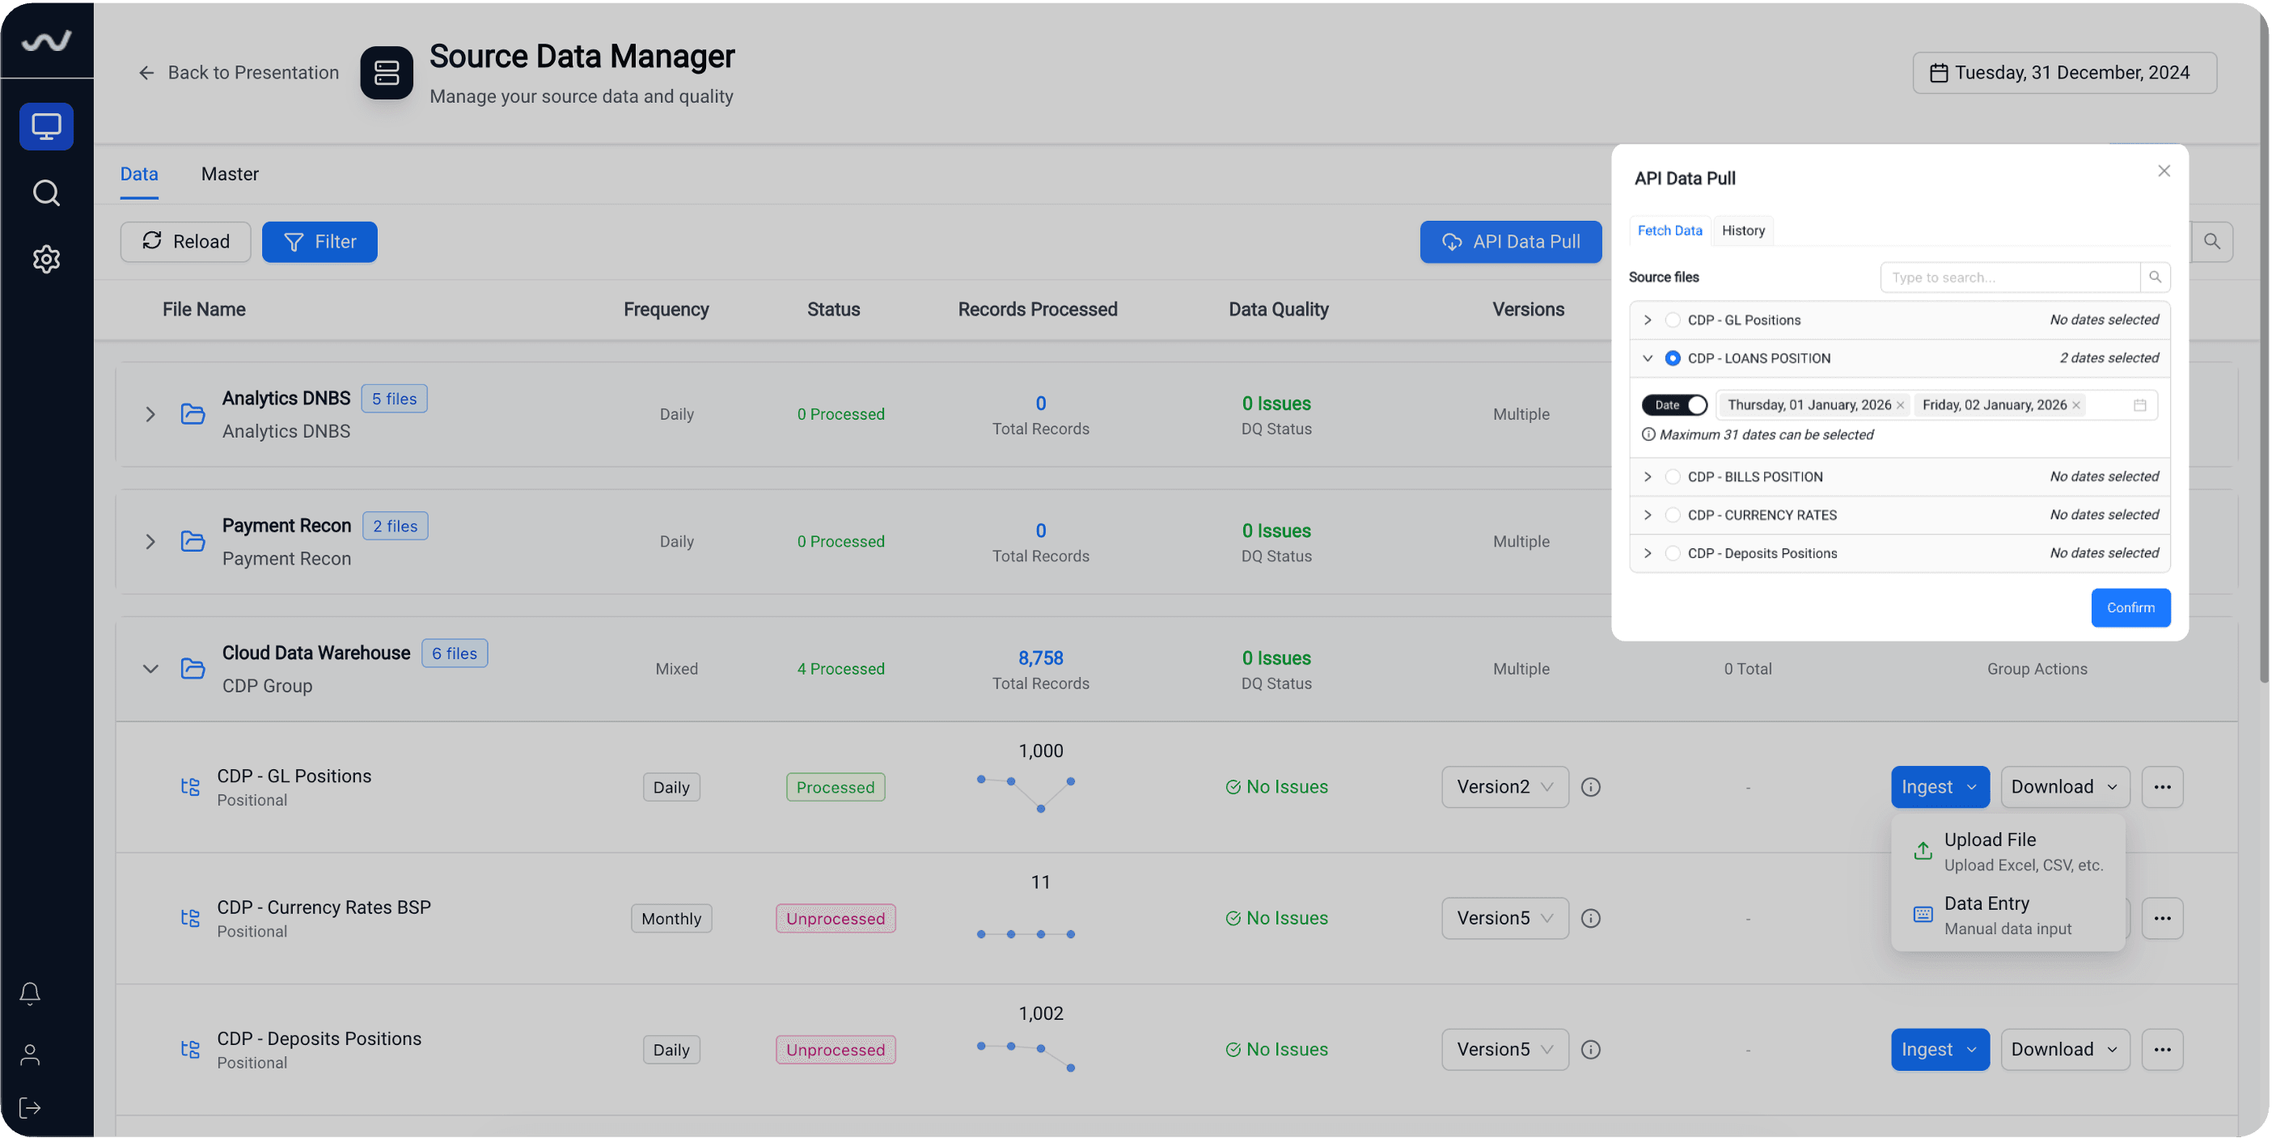Collapse the Cloud Data Warehouse group
The image size is (2272, 1138).
pyautogui.click(x=150, y=669)
